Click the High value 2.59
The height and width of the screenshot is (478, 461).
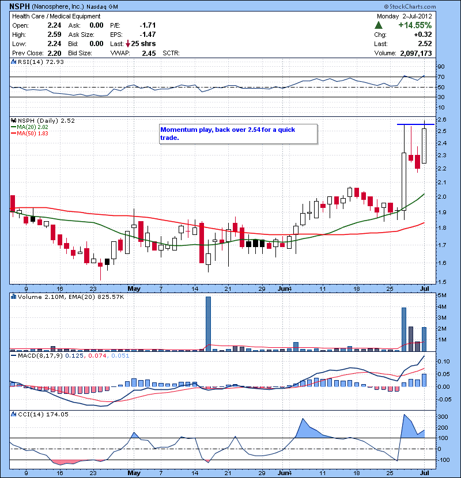pos(54,35)
